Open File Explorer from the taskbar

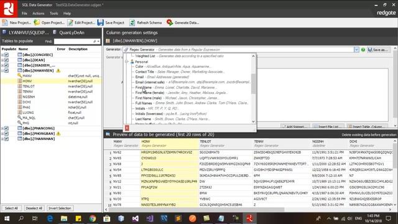click(x=64, y=218)
